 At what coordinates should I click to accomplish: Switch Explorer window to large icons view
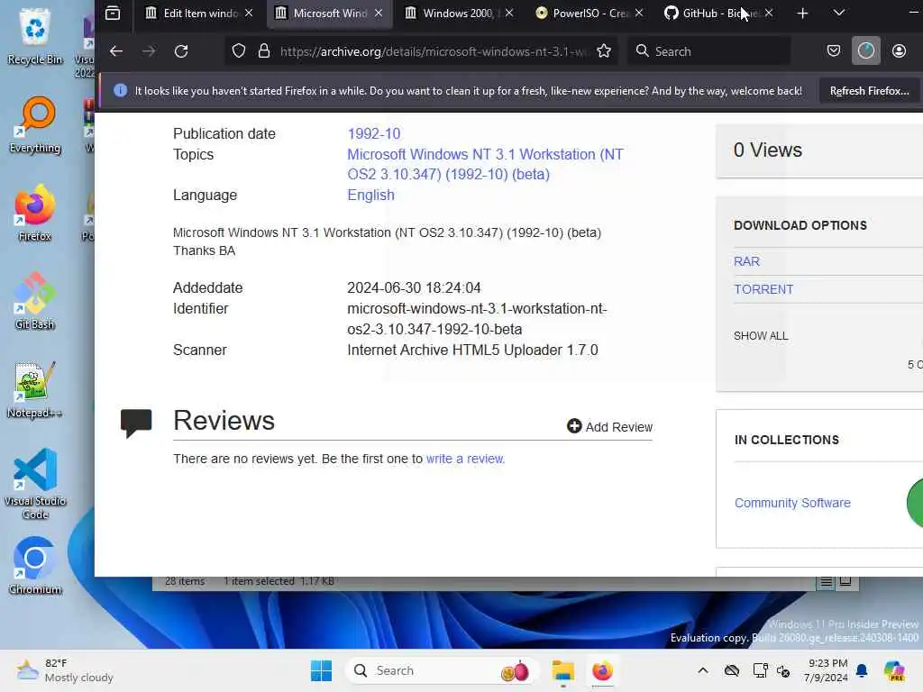coord(845,581)
